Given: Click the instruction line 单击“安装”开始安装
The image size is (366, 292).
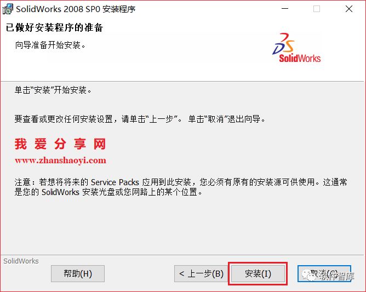Looking at the screenshot, I should coord(53,90).
